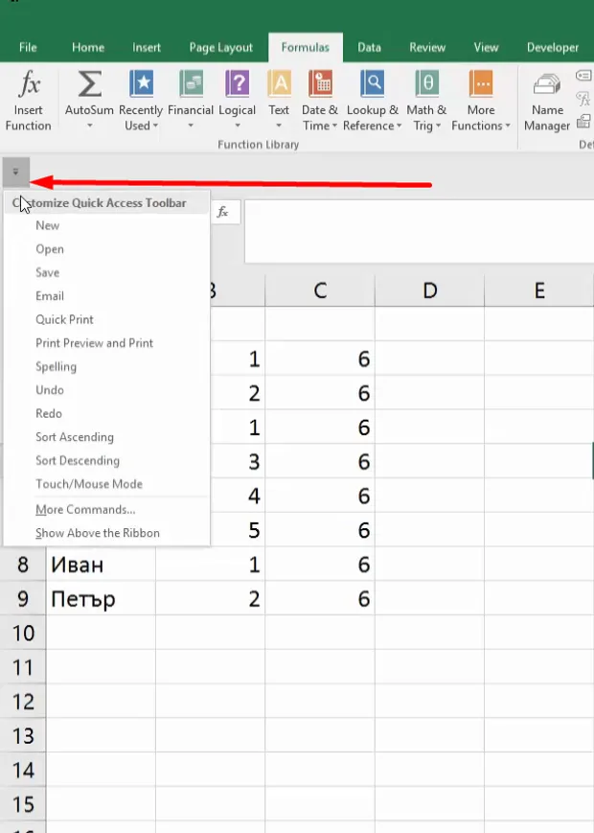The width and height of the screenshot is (594, 833).
Task: Open the Text functions icon
Action: (x=279, y=84)
